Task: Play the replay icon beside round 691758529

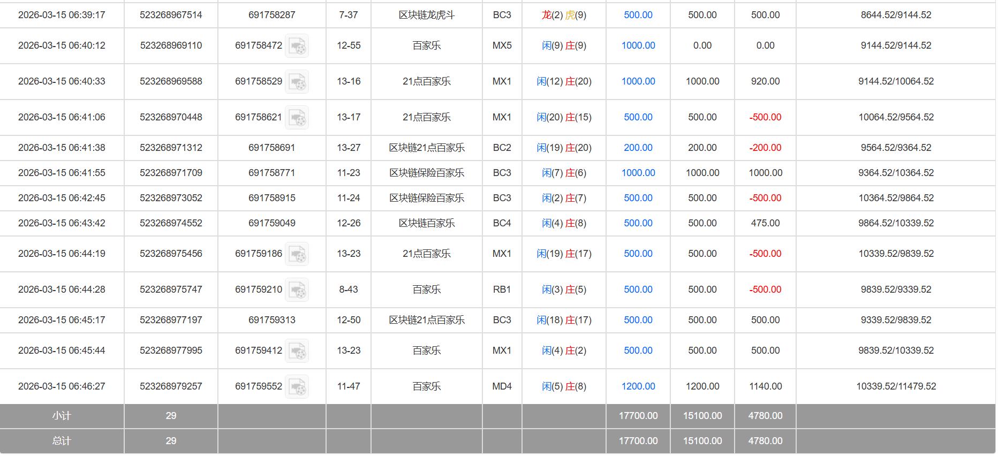Action: [297, 82]
